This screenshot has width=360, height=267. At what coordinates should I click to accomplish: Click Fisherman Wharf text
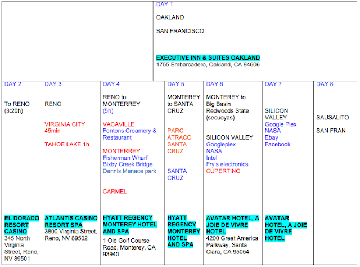(125, 158)
